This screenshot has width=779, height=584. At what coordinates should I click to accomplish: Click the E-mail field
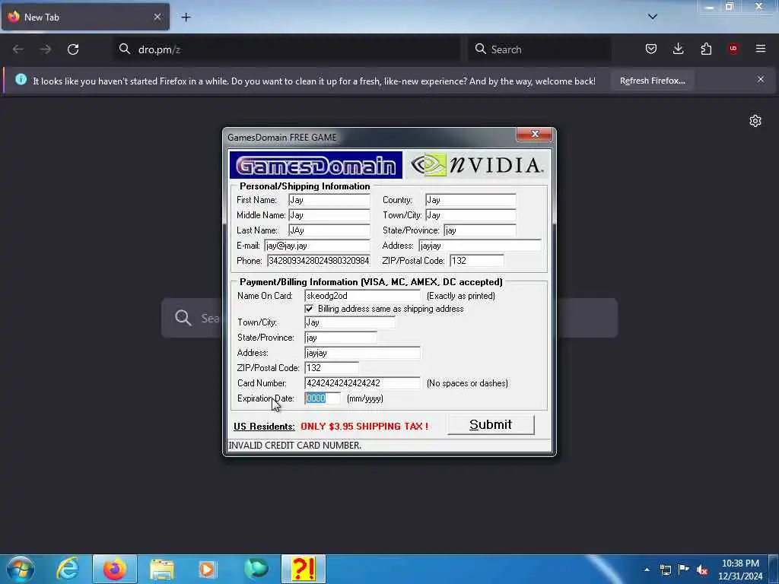click(x=317, y=246)
